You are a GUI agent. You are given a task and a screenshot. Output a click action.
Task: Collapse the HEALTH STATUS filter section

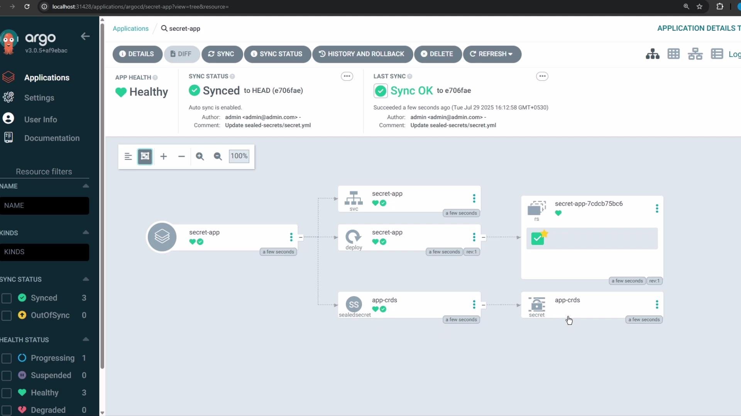(x=86, y=340)
